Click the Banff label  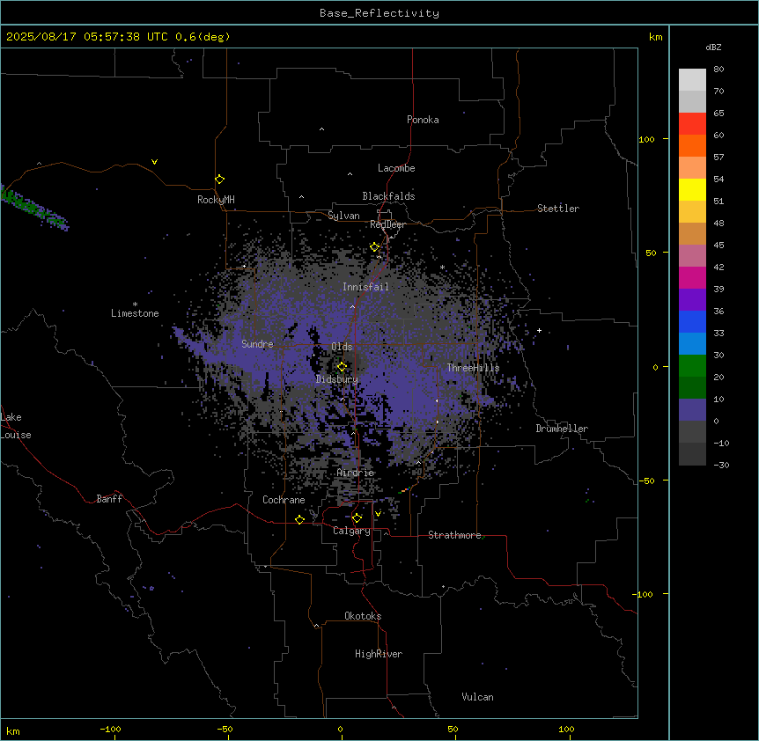pyautogui.click(x=109, y=499)
